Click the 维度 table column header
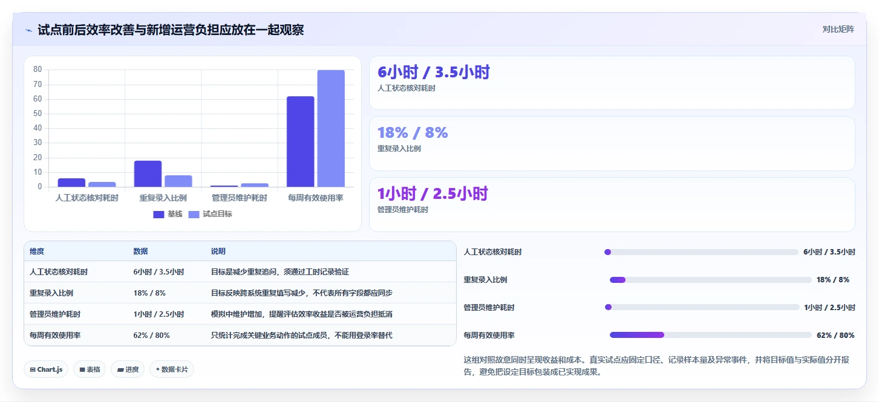Image resolution: width=879 pixels, height=402 pixels. click(37, 251)
